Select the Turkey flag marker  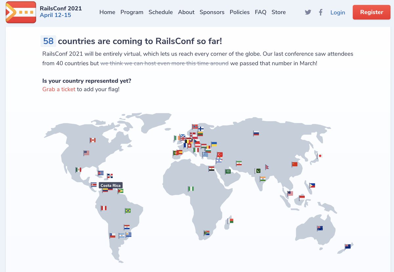pyautogui.click(x=220, y=154)
